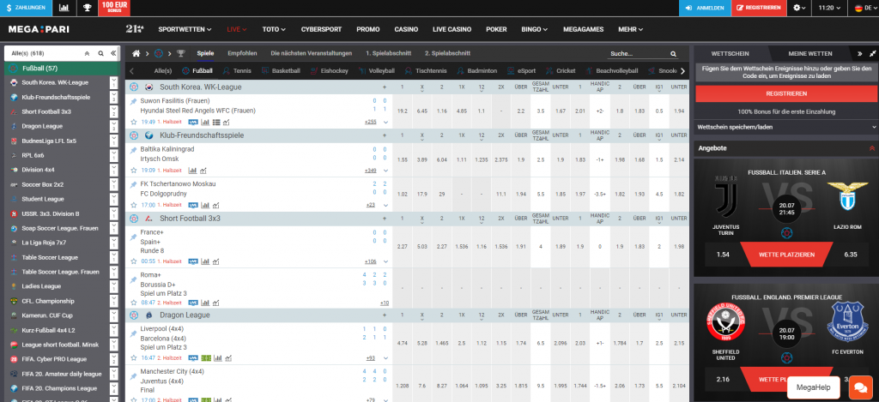
Task: Click REGISTRIEREN button in bet slip
Action: [786, 93]
